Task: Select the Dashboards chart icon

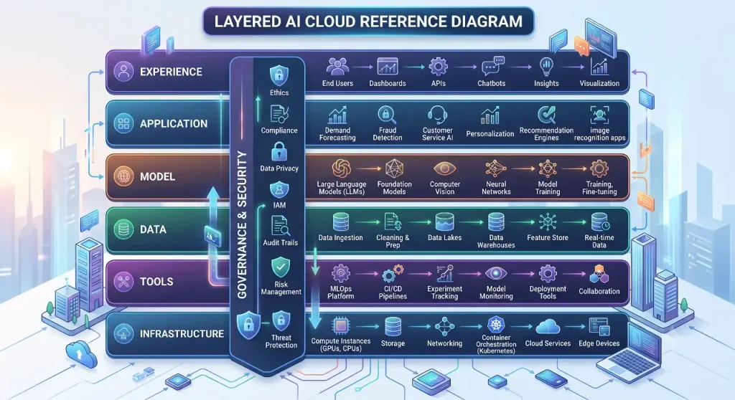Action: [387, 67]
